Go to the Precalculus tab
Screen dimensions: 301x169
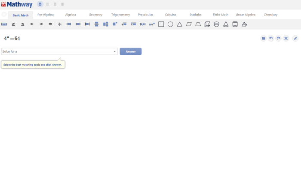tap(145, 15)
